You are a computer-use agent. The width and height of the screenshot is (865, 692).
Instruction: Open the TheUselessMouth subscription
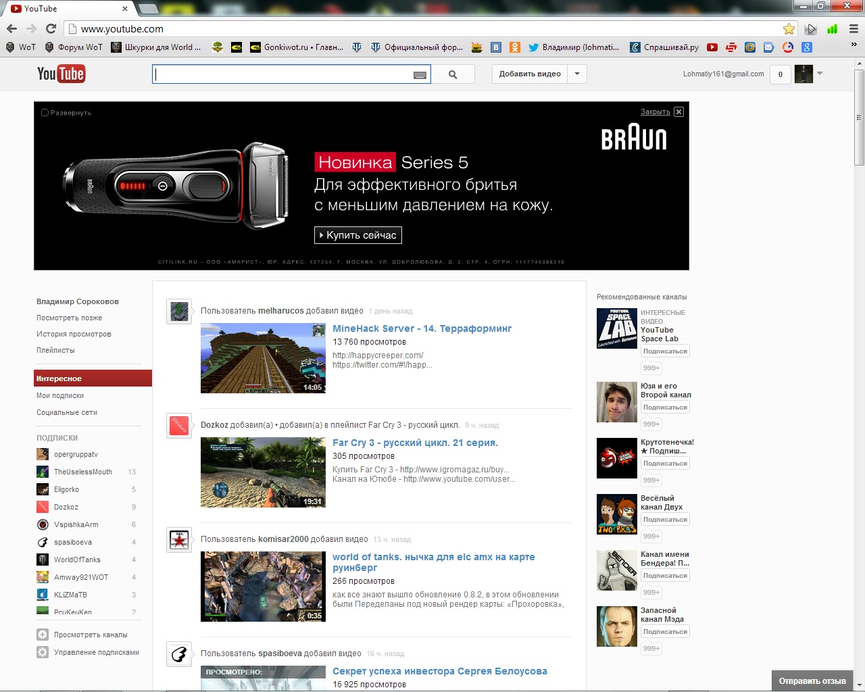[83, 472]
